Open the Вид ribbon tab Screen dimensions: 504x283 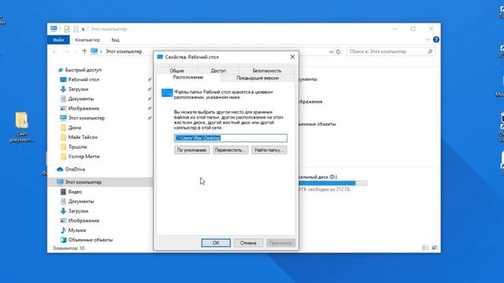[116, 40]
